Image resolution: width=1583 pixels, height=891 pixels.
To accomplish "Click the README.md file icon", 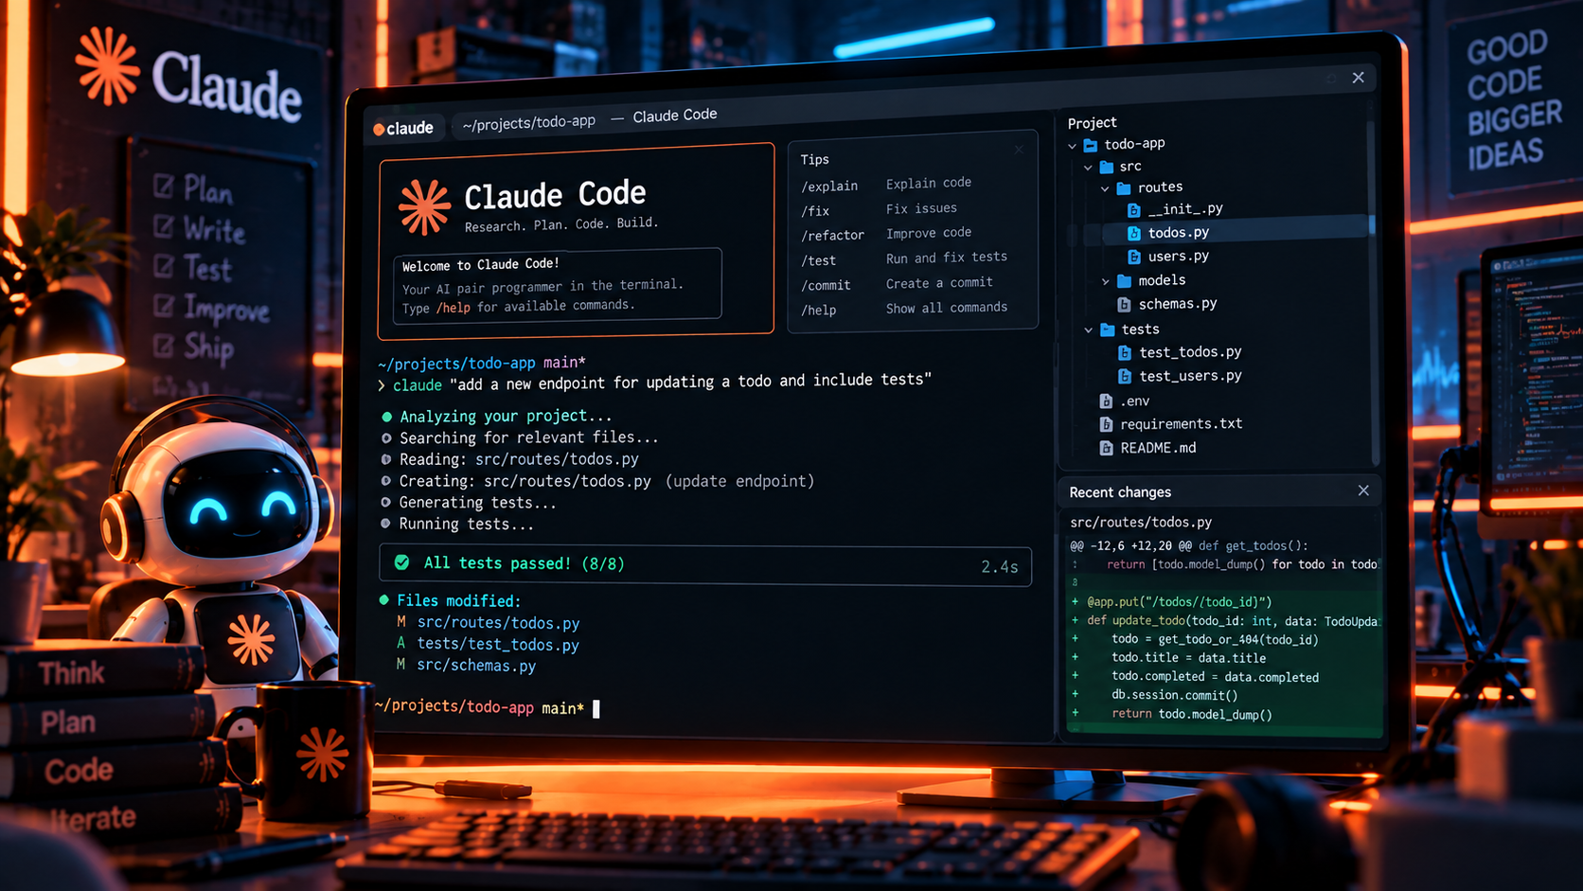I will click(1106, 448).
